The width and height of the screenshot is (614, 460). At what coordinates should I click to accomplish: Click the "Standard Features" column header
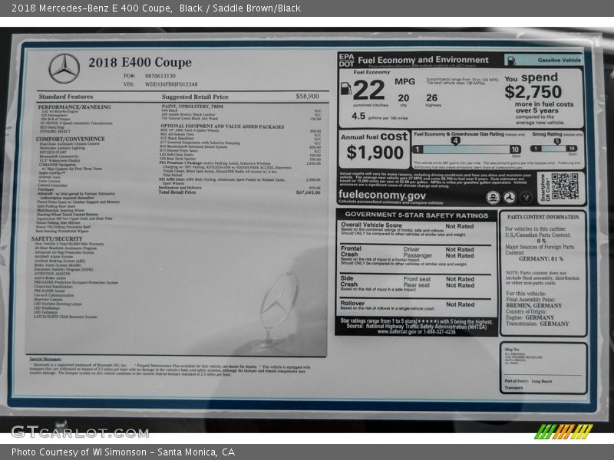66,97
